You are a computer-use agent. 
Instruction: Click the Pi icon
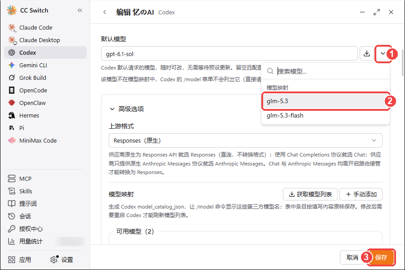point(12,128)
